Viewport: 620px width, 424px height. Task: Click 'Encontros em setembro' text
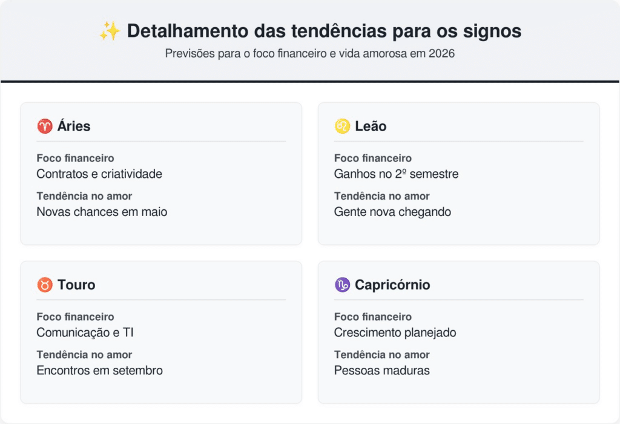(x=99, y=370)
